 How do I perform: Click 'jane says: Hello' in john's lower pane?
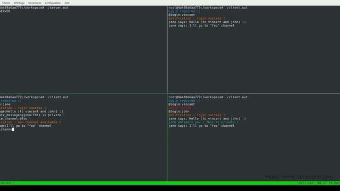(x=207, y=118)
